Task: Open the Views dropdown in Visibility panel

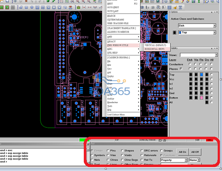Action: coord(216,55)
